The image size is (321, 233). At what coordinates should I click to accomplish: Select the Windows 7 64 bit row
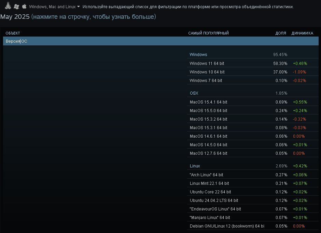pos(253,81)
